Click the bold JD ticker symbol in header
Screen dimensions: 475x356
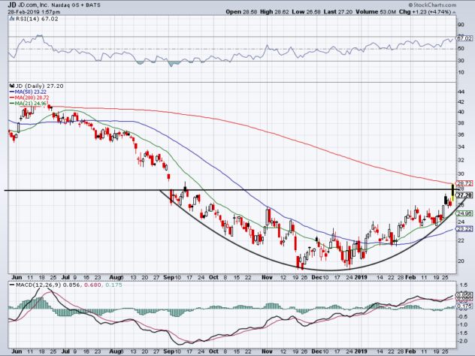pyautogui.click(x=12, y=5)
